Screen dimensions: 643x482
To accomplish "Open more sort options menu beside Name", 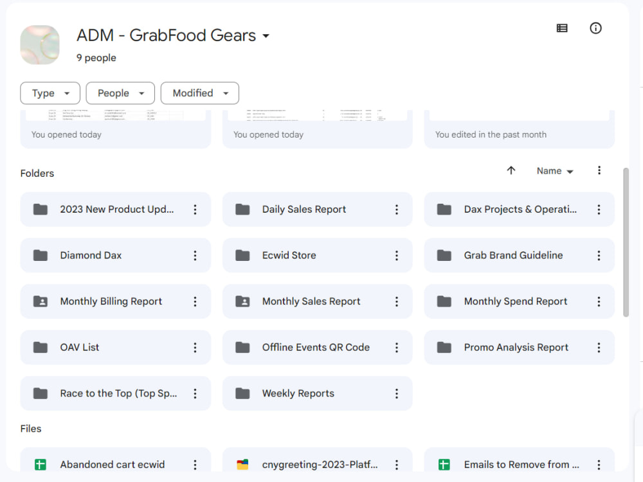I will click(x=599, y=170).
